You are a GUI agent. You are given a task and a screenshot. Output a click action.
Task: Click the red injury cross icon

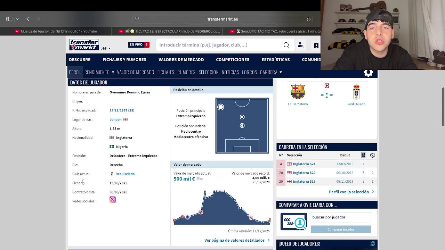(x=327, y=86)
